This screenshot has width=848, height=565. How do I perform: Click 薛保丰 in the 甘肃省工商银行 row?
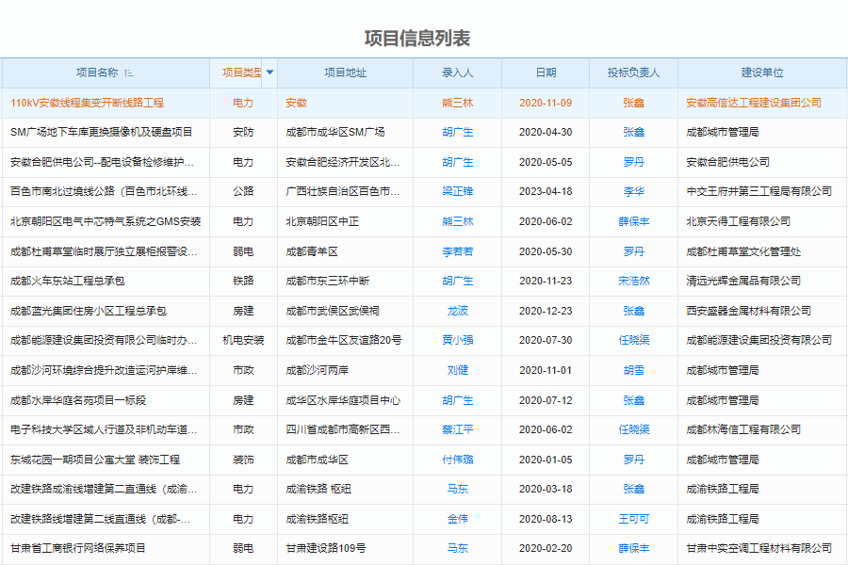click(x=633, y=548)
